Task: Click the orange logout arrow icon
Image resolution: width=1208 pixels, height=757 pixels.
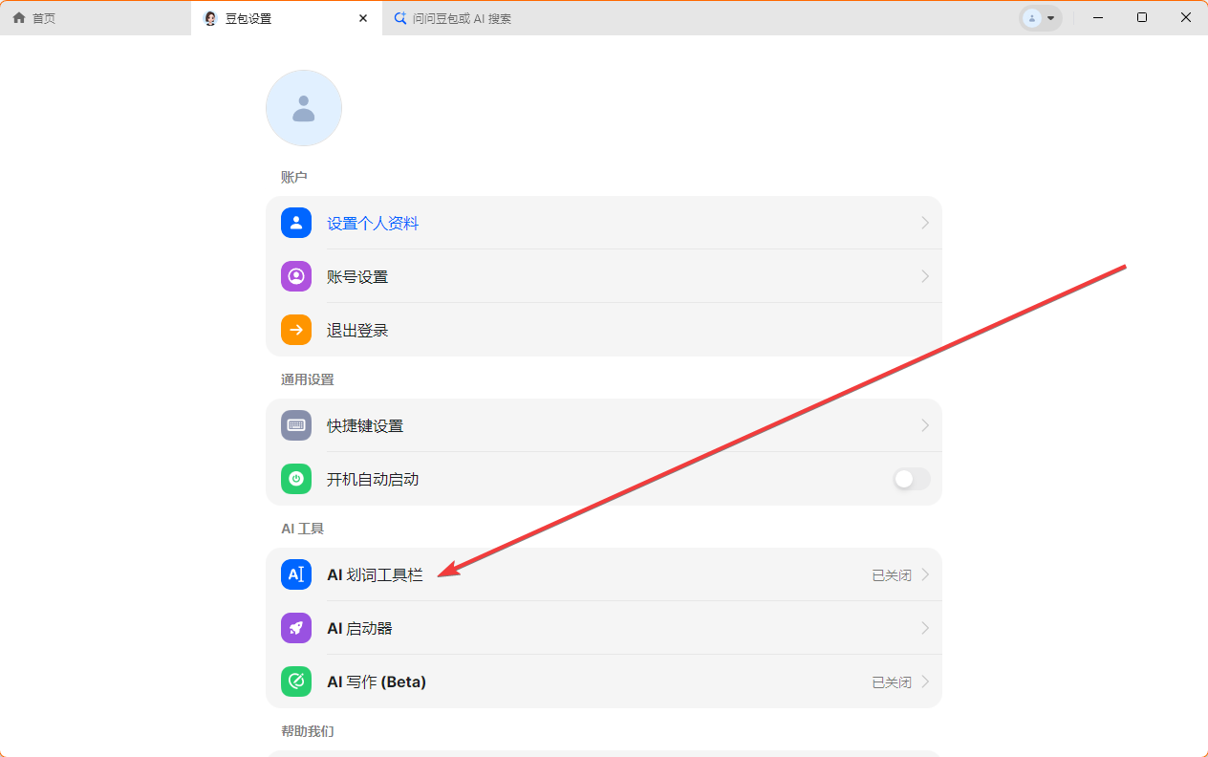Action: tap(296, 330)
